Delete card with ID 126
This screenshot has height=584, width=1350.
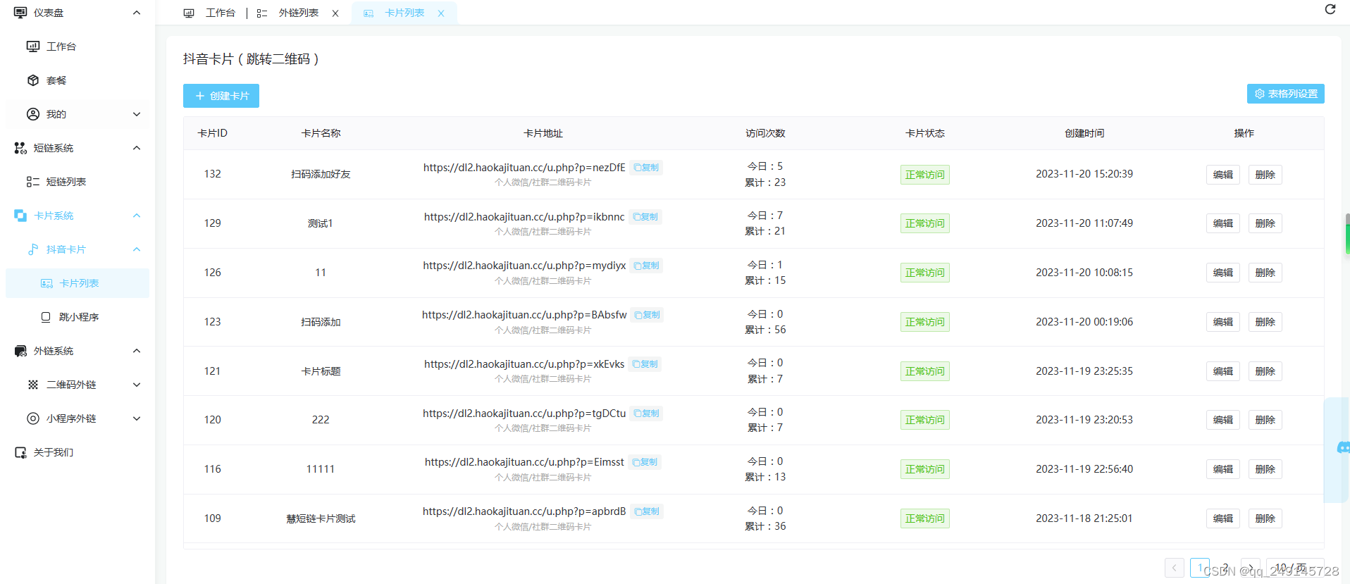pyautogui.click(x=1265, y=273)
